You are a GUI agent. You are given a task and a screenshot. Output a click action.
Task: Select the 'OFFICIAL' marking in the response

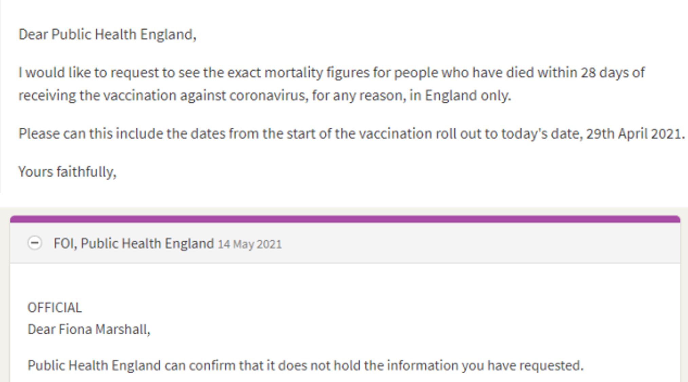pyautogui.click(x=55, y=308)
